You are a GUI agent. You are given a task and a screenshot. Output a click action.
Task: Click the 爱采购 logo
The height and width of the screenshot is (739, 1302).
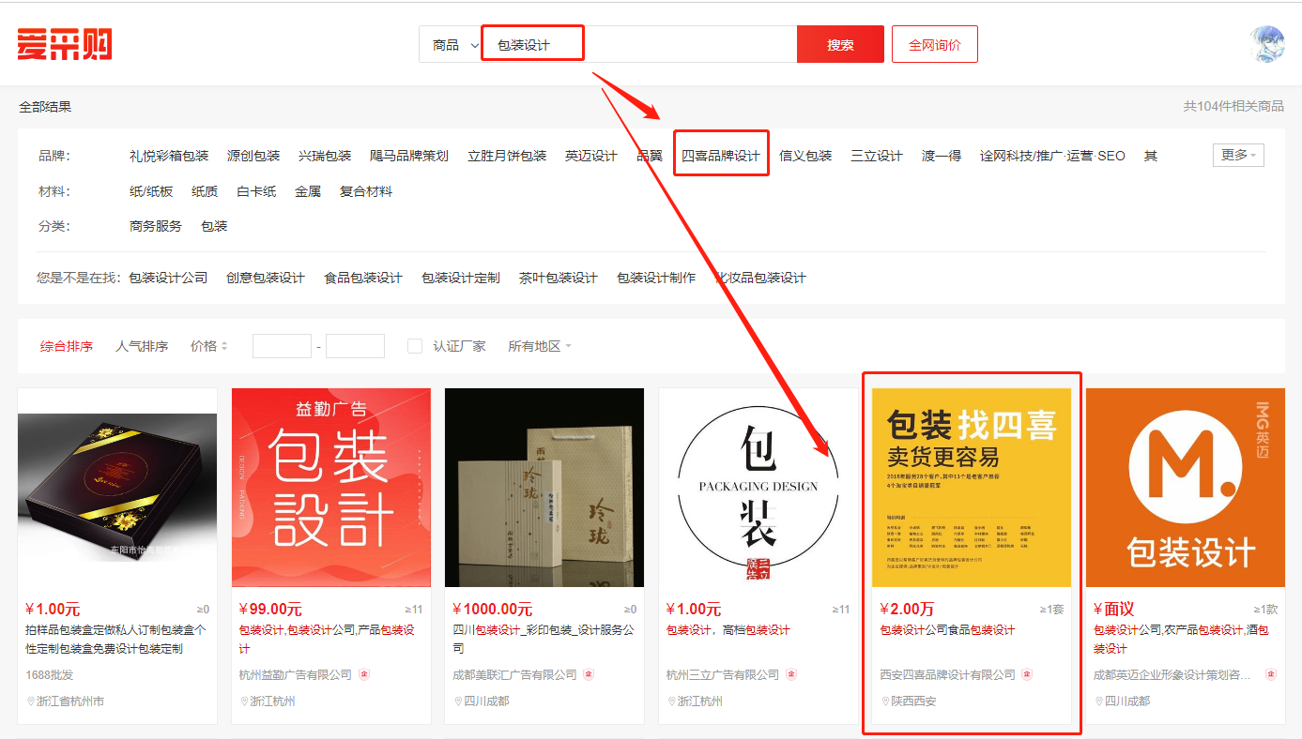(x=65, y=44)
